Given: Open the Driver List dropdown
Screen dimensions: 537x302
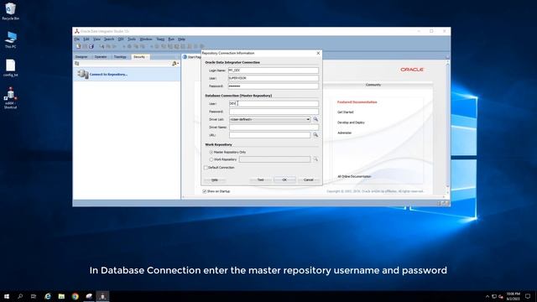Looking at the screenshot, I should tap(308, 119).
